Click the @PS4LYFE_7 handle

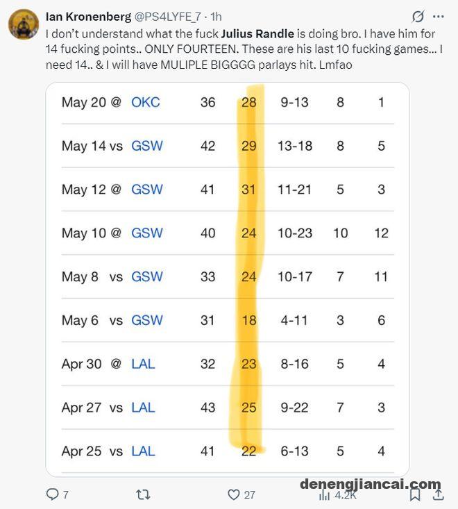pos(168,17)
